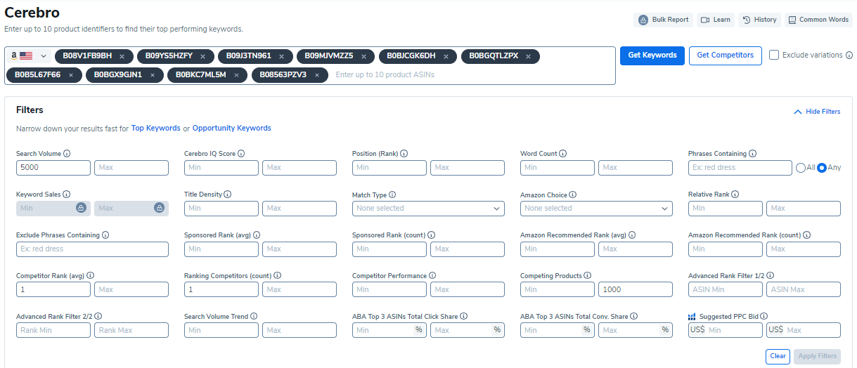The width and height of the screenshot is (857, 368).
Task: Open Bulk Report
Action: pos(664,20)
